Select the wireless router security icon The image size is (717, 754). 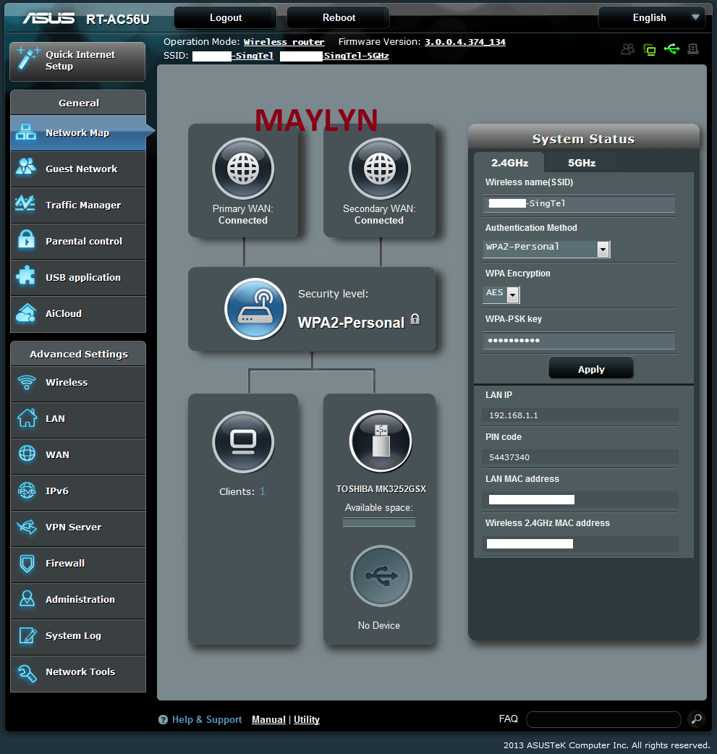click(255, 309)
